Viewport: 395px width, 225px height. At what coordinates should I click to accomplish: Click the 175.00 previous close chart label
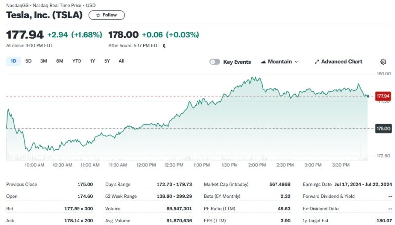(383, 128)
